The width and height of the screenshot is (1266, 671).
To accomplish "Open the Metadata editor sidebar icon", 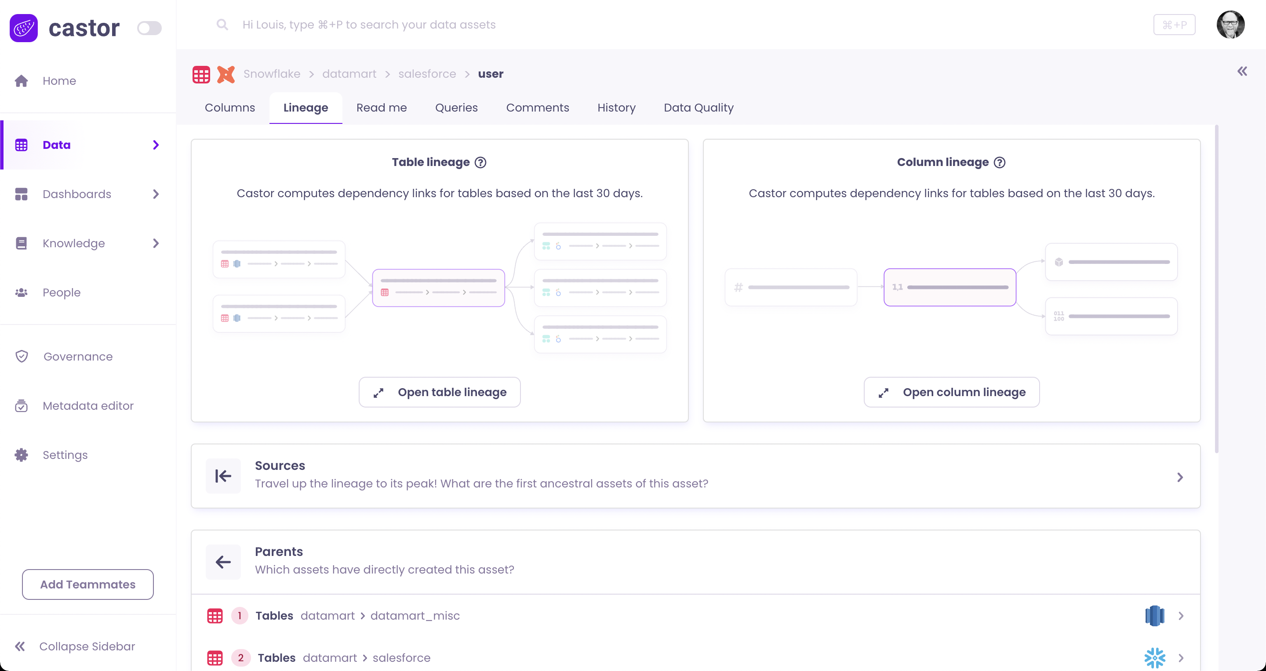I will point(21,406).
